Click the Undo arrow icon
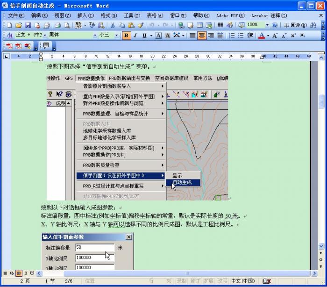Viewport: 327px width, 287px height. click(152, 25)
